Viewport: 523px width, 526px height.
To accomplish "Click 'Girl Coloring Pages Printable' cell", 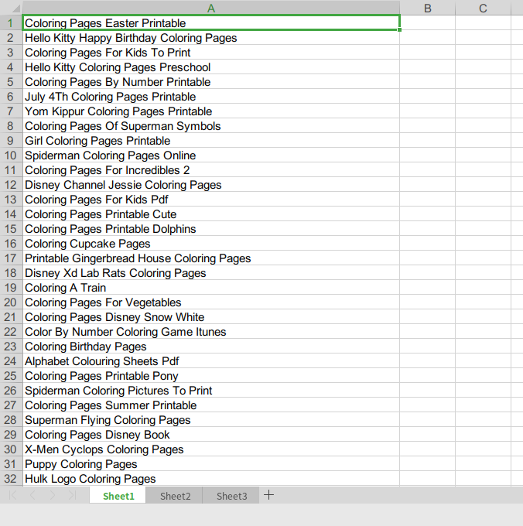I will point(211,141).
